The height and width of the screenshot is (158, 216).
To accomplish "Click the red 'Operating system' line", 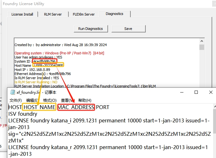I will [59, 53].
